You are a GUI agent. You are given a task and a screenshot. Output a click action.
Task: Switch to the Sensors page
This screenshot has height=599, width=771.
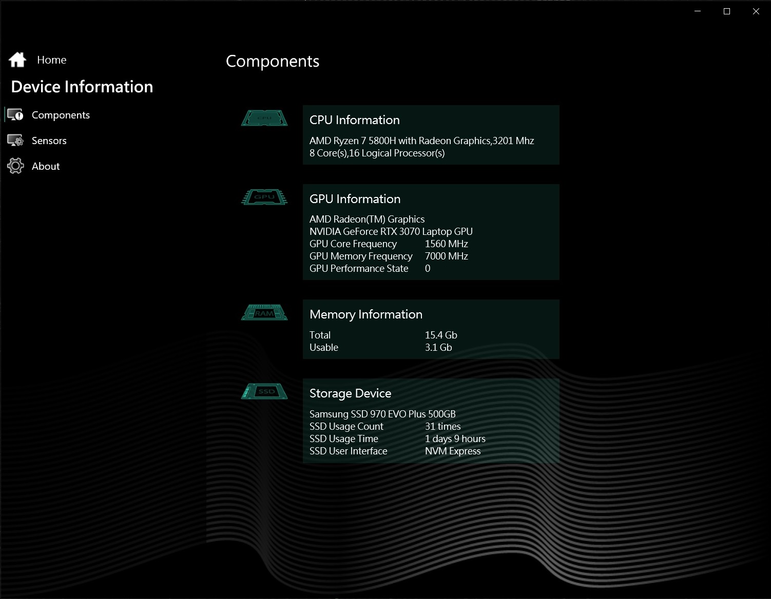(49, 141)
